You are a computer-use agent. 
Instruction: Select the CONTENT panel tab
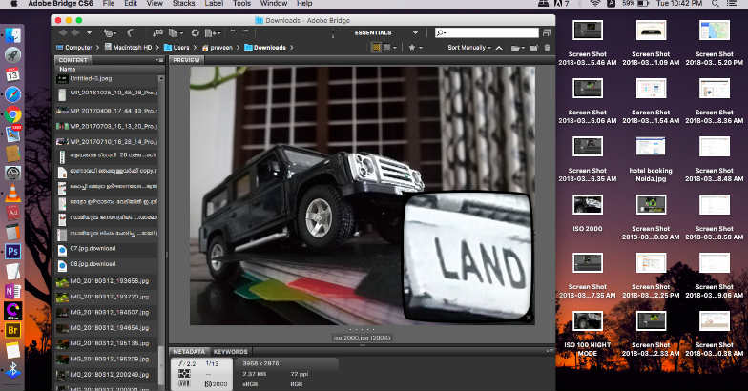[73, 60]
